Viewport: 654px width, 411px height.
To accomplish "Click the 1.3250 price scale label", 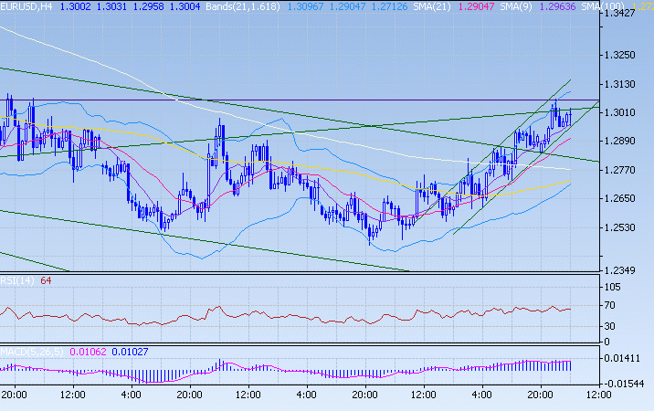I will 625,55.
